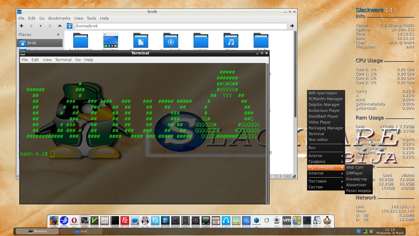Expand the Систем submenu
Image resolution: width=419 pixels, height=236 pixels.
point(326,187)
